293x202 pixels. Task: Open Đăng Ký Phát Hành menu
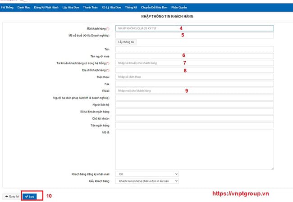coord(46,8)
